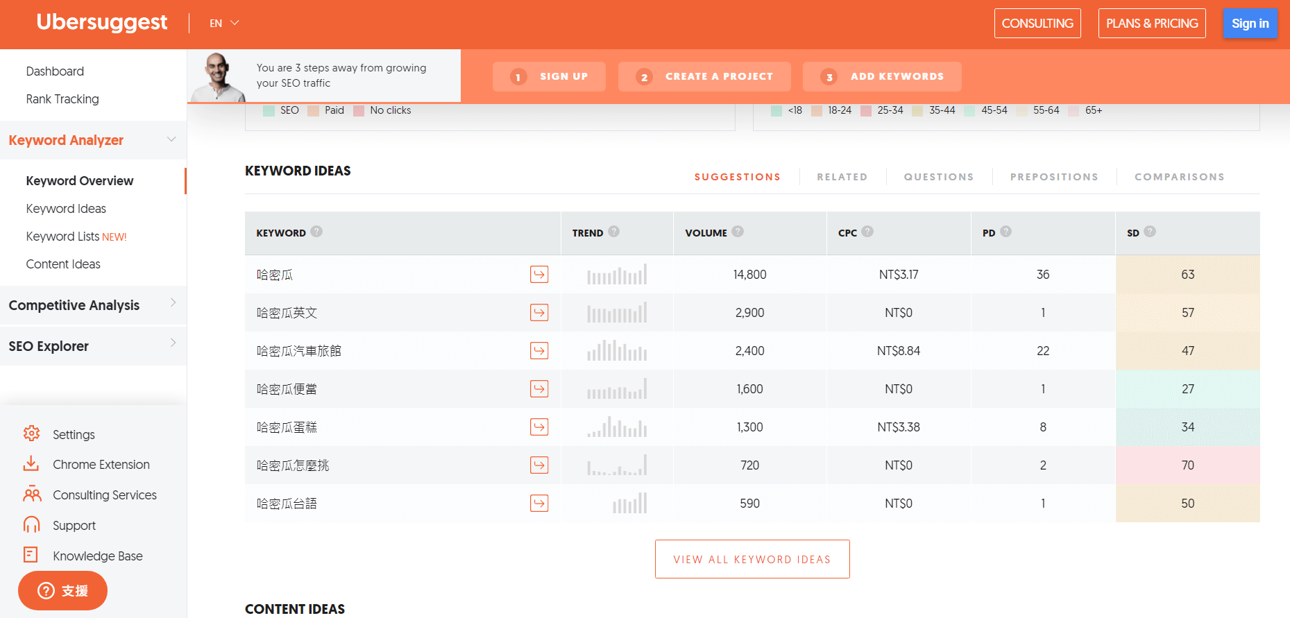
Task: Show help tooltip for TREND column
Action: pyautogui.click(x=613, y=232)
